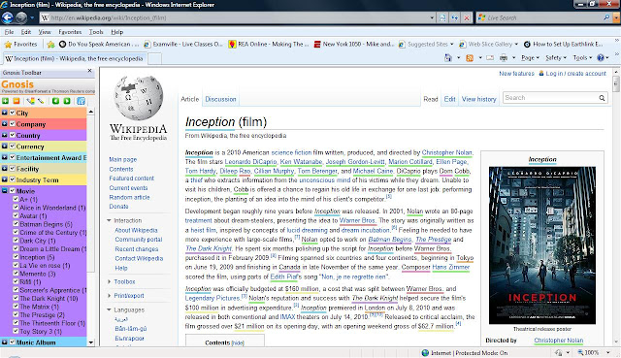Click the Inception movie poster thumbnail

pos(542,245)
